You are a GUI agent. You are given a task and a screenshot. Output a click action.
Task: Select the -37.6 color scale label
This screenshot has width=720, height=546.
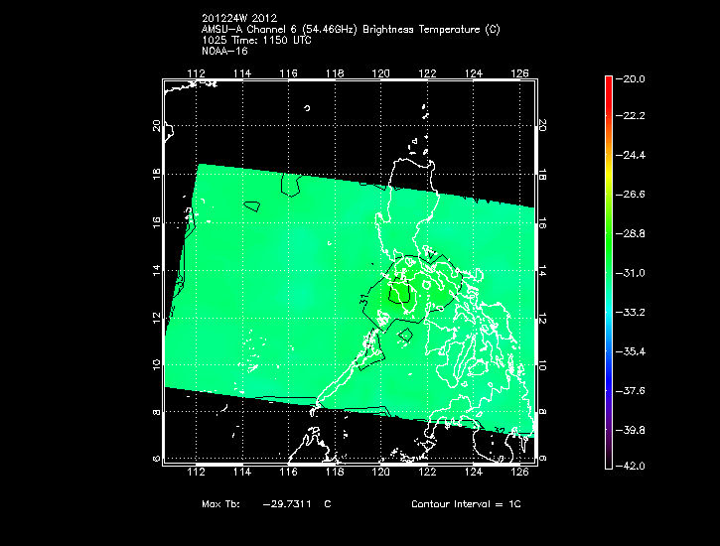click(630, 391)
